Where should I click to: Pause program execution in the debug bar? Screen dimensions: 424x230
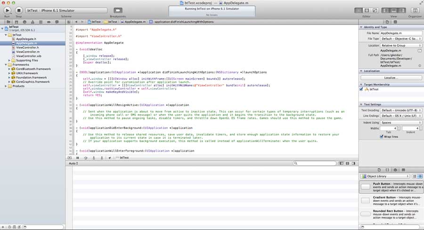tap(78, 158)
